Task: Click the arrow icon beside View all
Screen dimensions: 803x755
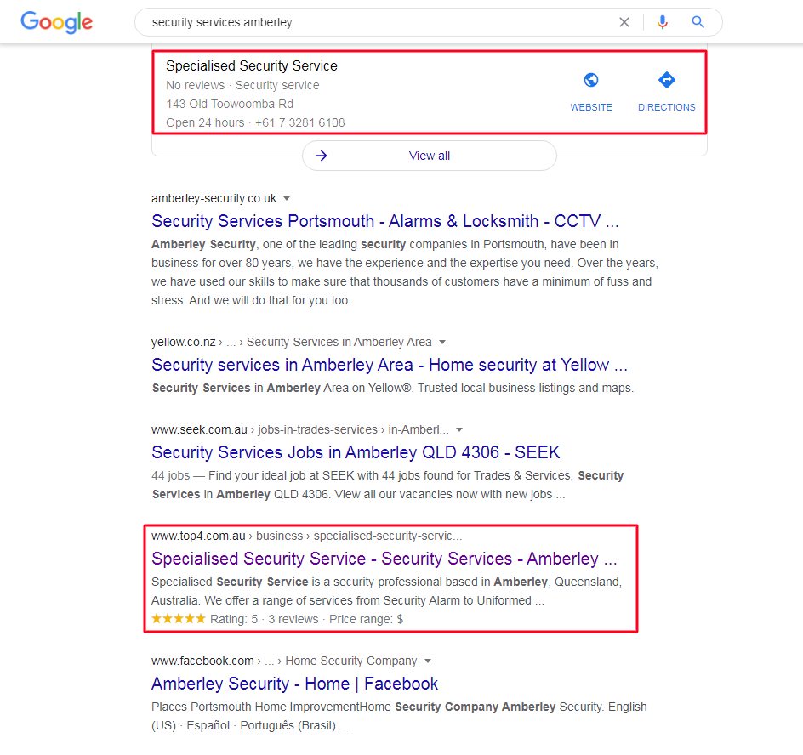Action: 322,156
